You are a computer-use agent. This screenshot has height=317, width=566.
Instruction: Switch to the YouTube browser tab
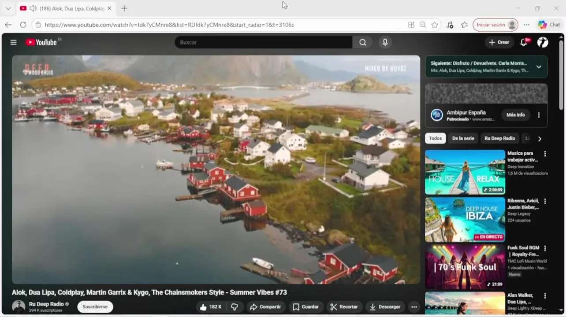pyautogui.click(x=66, y=8)
